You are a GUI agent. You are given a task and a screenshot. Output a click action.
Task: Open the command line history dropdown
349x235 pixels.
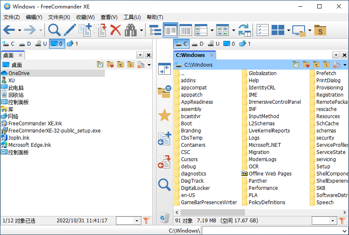344,231
